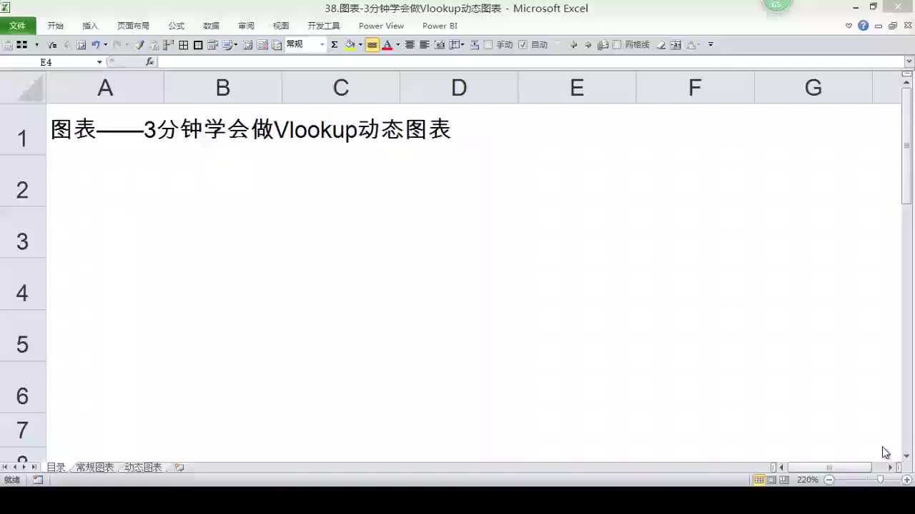The image size is (915, 514).
Task: Click the eraser clear icon in toolbar
Action: [661, 44]
